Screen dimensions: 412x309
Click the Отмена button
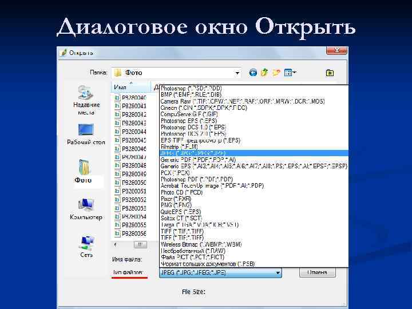coord(317,272)
